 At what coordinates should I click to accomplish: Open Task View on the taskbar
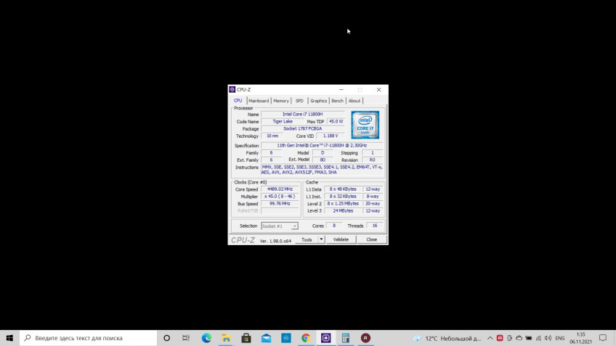(x=186, y=338)
